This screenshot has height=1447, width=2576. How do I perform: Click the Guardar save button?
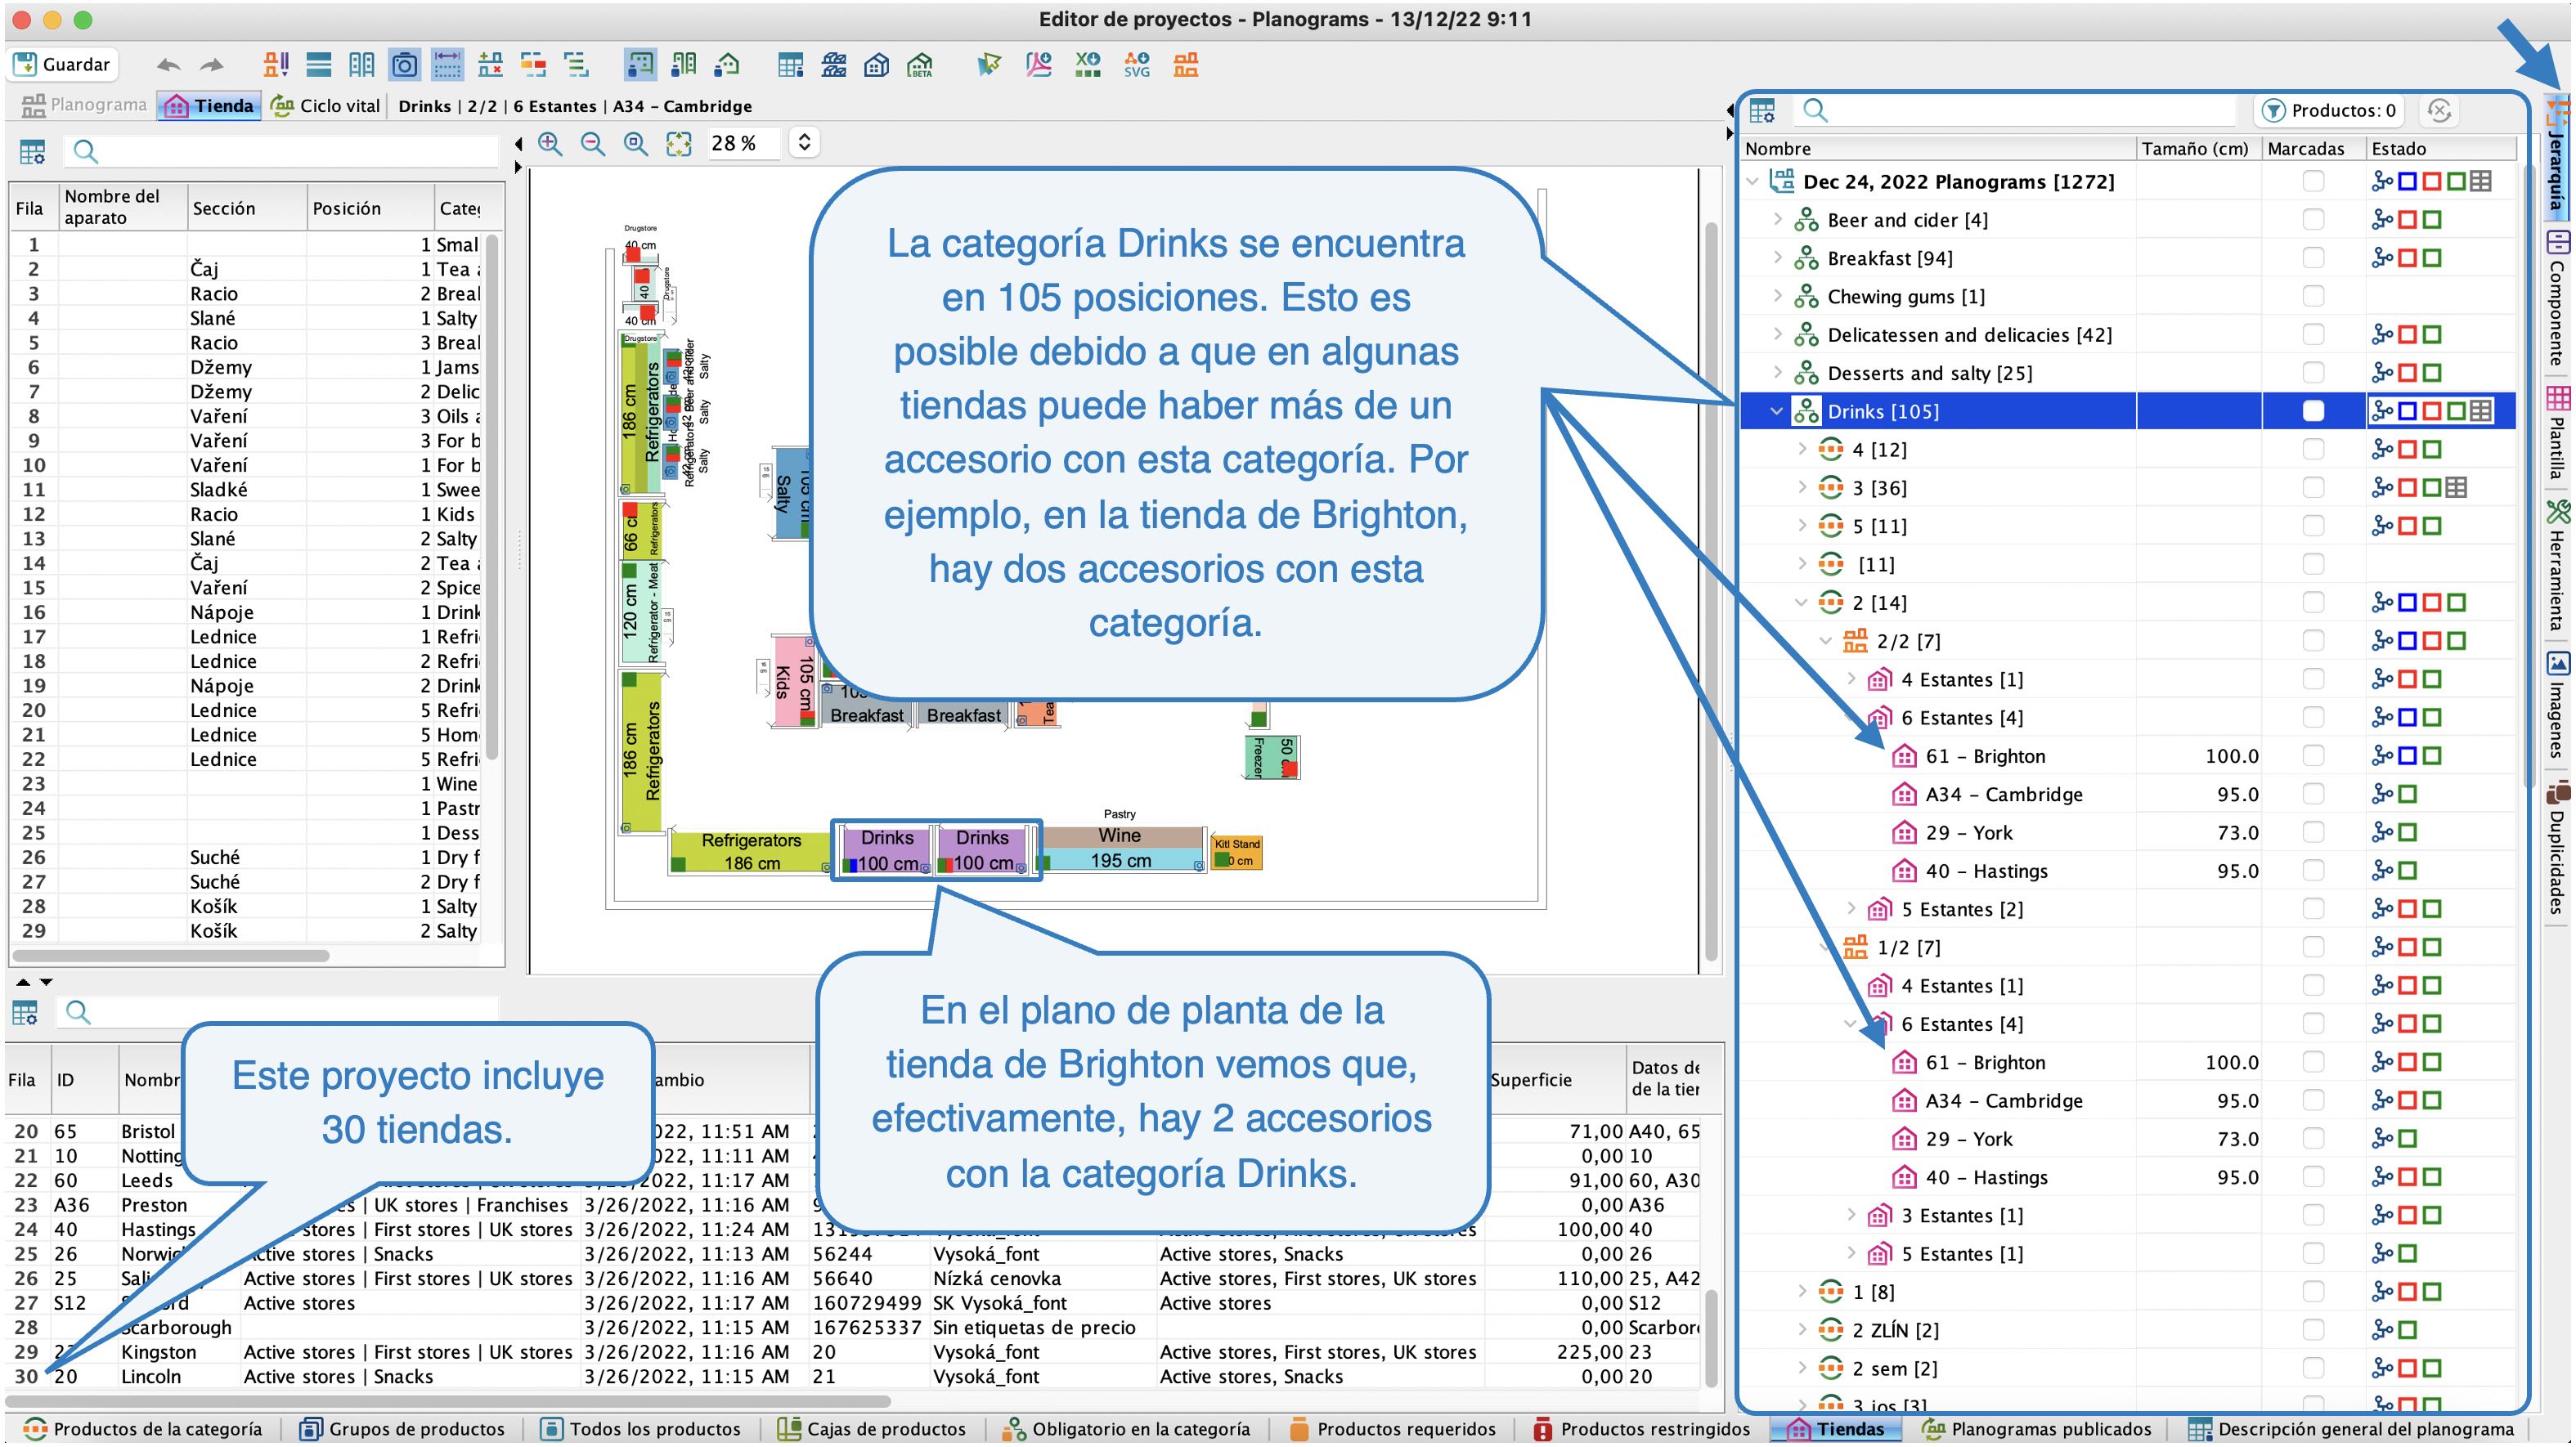[63, 65]
